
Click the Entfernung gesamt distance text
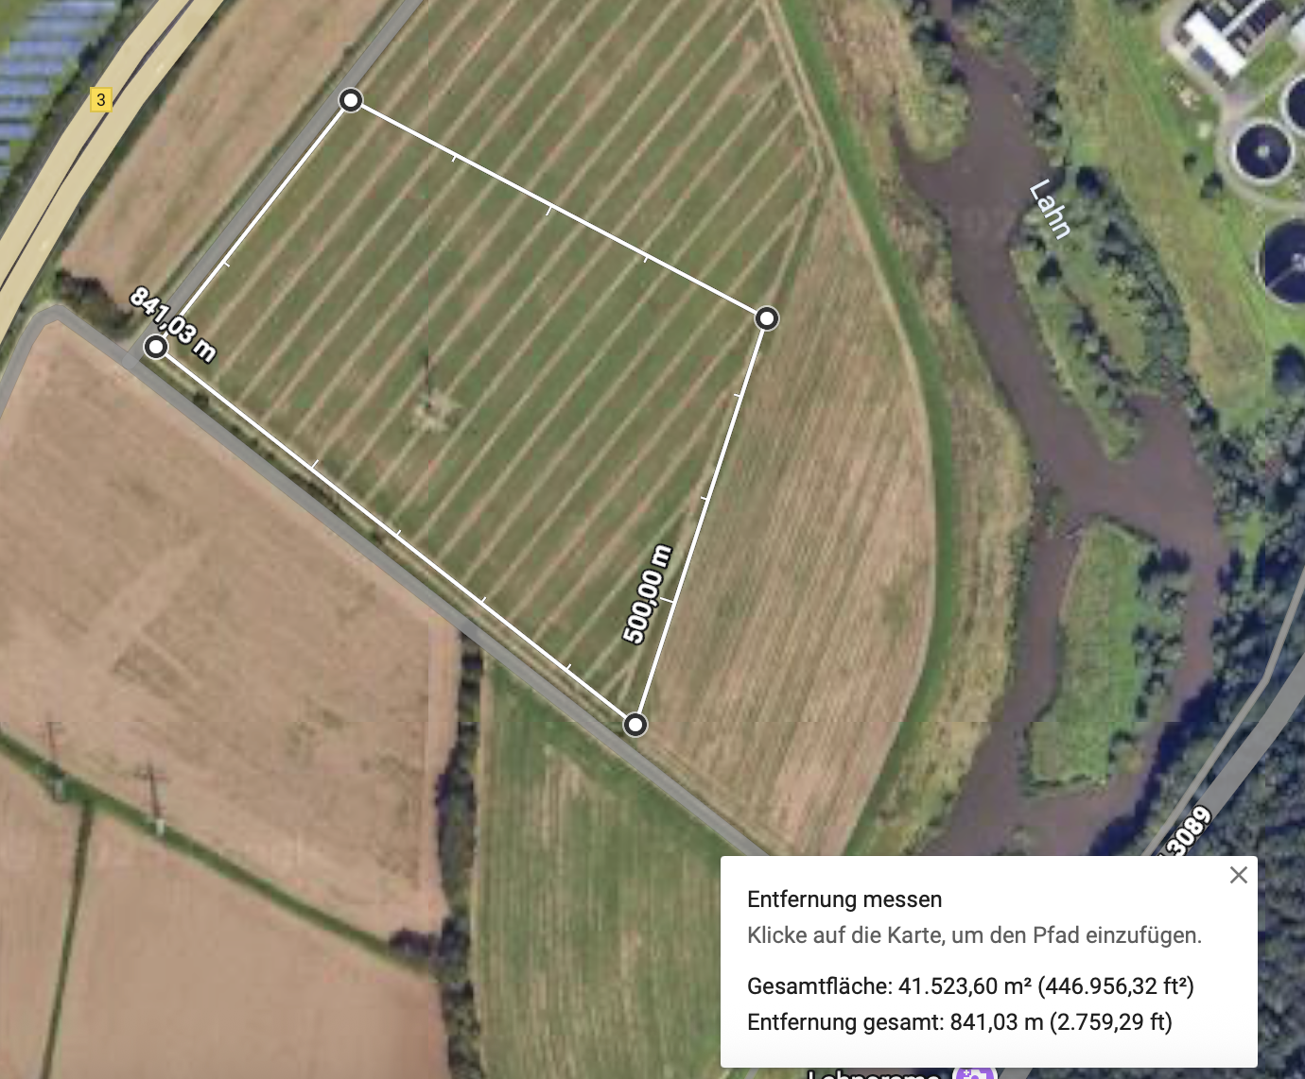960,1022
